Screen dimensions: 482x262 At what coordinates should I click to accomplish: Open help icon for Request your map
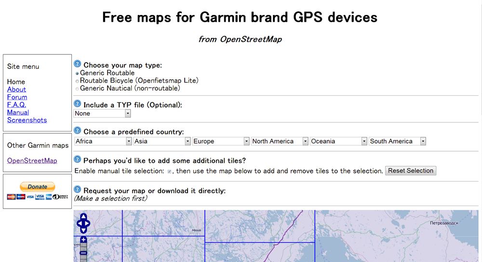(x=77, y=189)
